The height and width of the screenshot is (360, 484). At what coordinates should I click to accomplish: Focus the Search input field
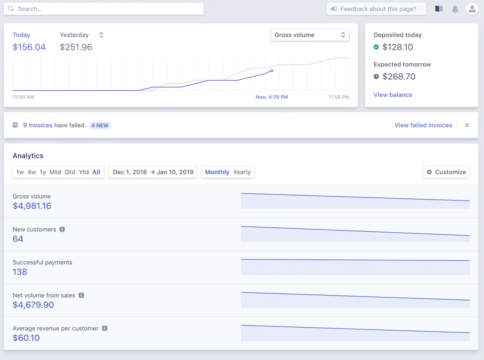click(104, 9)
